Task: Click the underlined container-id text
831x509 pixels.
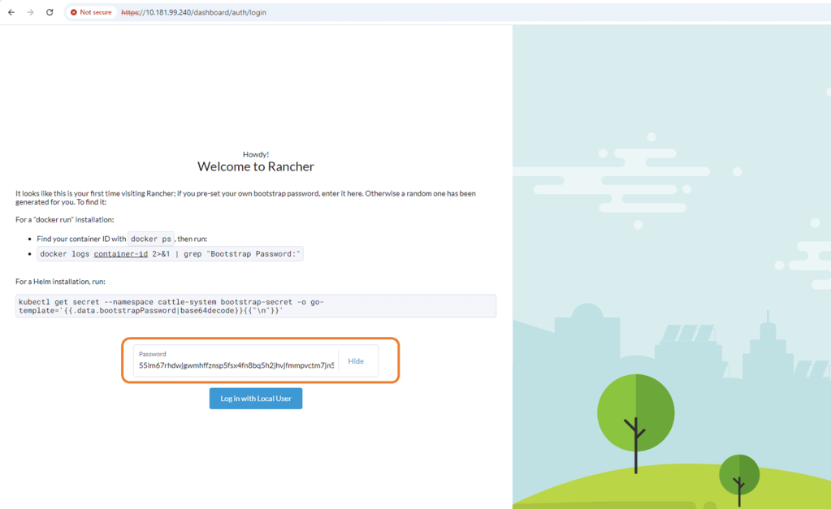Action: (120, 254)
